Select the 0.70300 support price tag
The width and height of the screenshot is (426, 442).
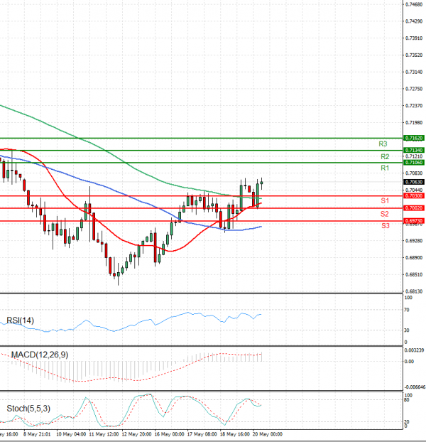414,195
